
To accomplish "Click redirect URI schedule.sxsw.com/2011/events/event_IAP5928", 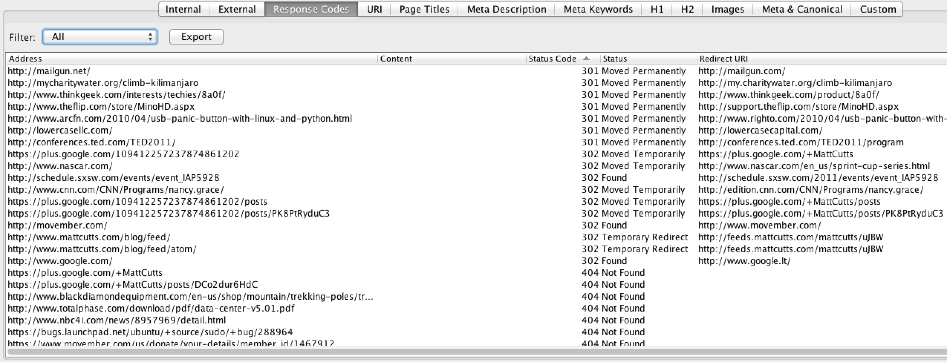I will pos(819,178).
